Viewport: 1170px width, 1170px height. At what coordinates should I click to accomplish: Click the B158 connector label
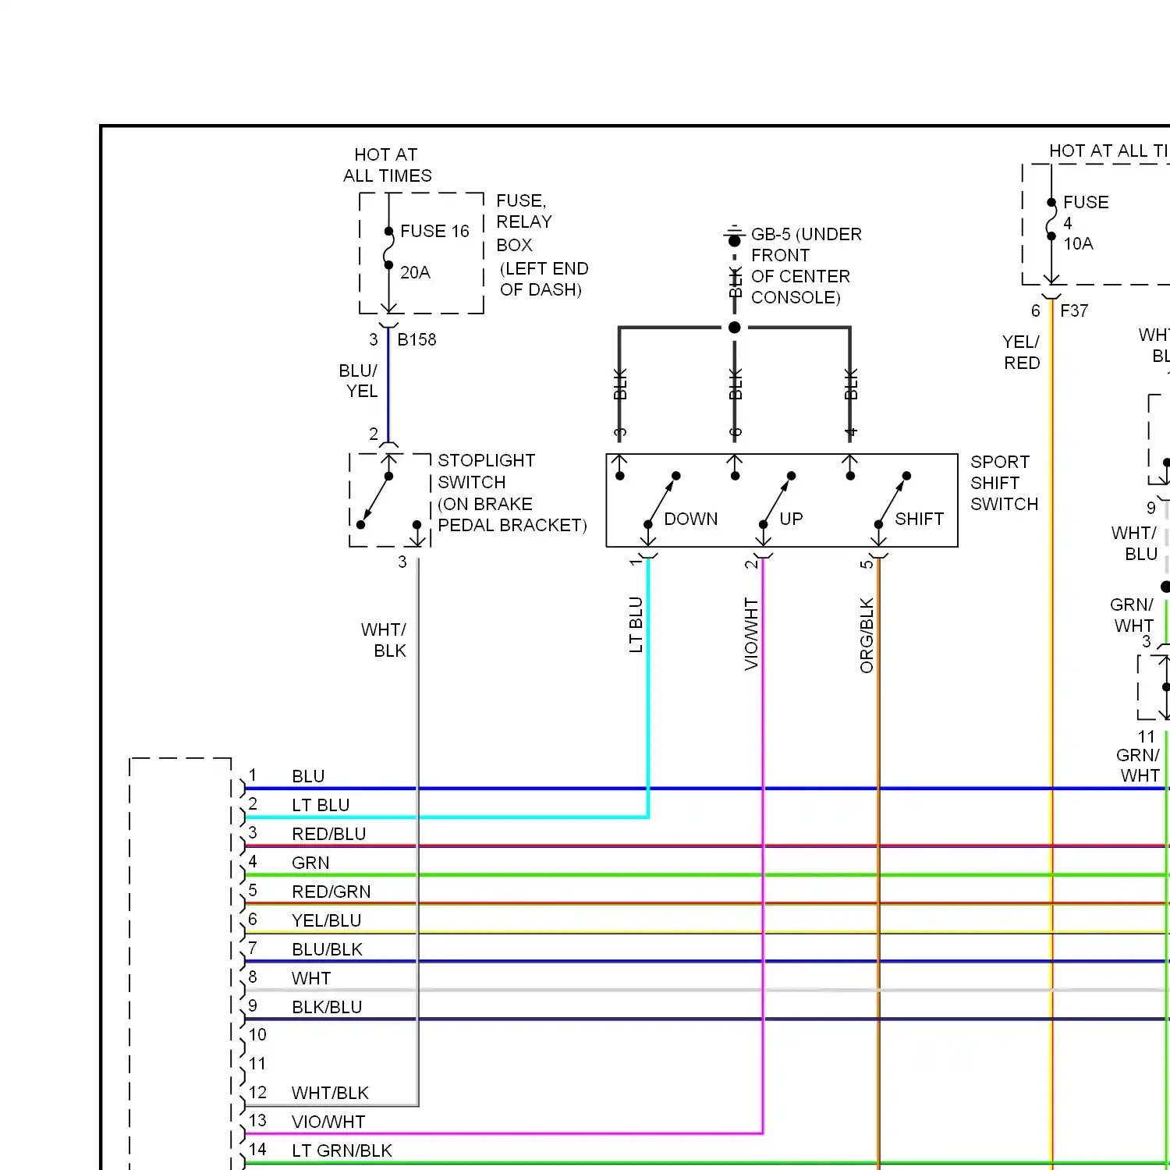click(x=417, y=339)
